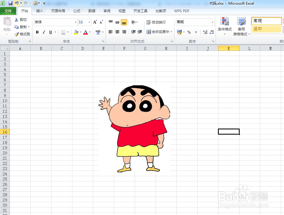The image size is (284, 215).
Task: Expand the borders dropdown arrow
Action: pos(68,32)
